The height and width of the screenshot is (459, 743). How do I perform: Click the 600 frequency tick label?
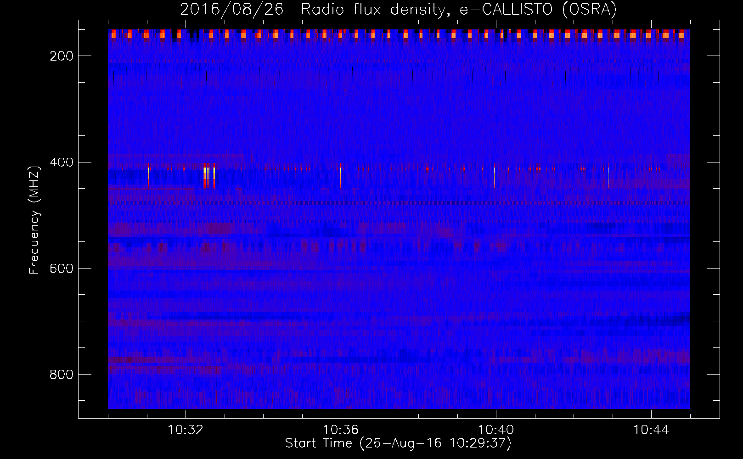pyautogui.click(x=62, y=269)
